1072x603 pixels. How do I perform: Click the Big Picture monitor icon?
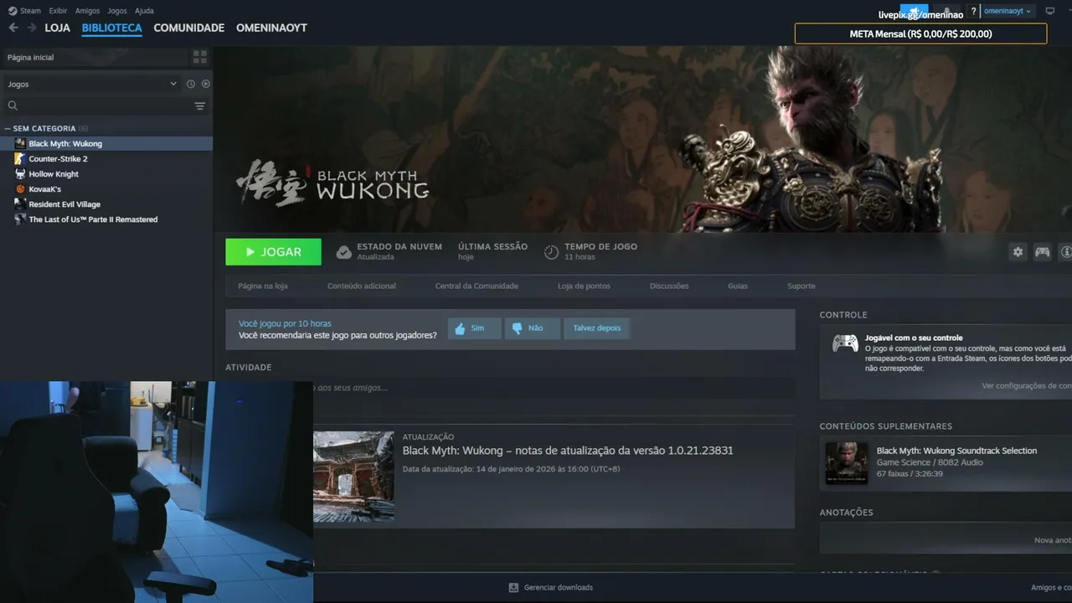pos(1050,11)
